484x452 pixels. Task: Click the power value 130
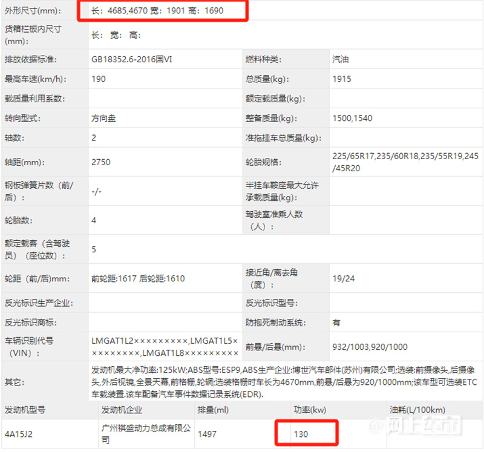pos(301,434)
